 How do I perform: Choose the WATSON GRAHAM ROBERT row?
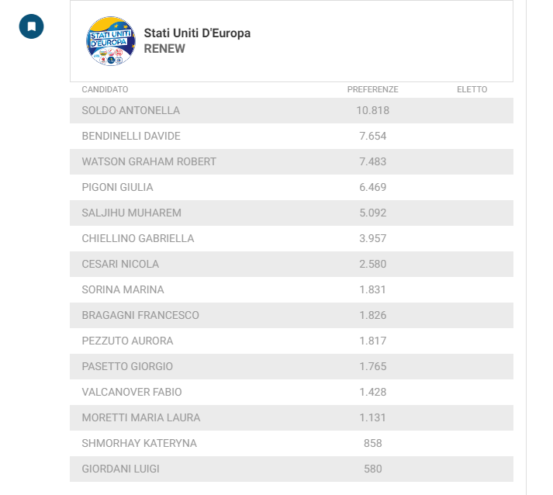pyautogui.click(x=292, y=161)
